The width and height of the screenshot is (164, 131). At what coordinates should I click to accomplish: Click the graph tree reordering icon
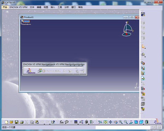[x=143, y=94]
